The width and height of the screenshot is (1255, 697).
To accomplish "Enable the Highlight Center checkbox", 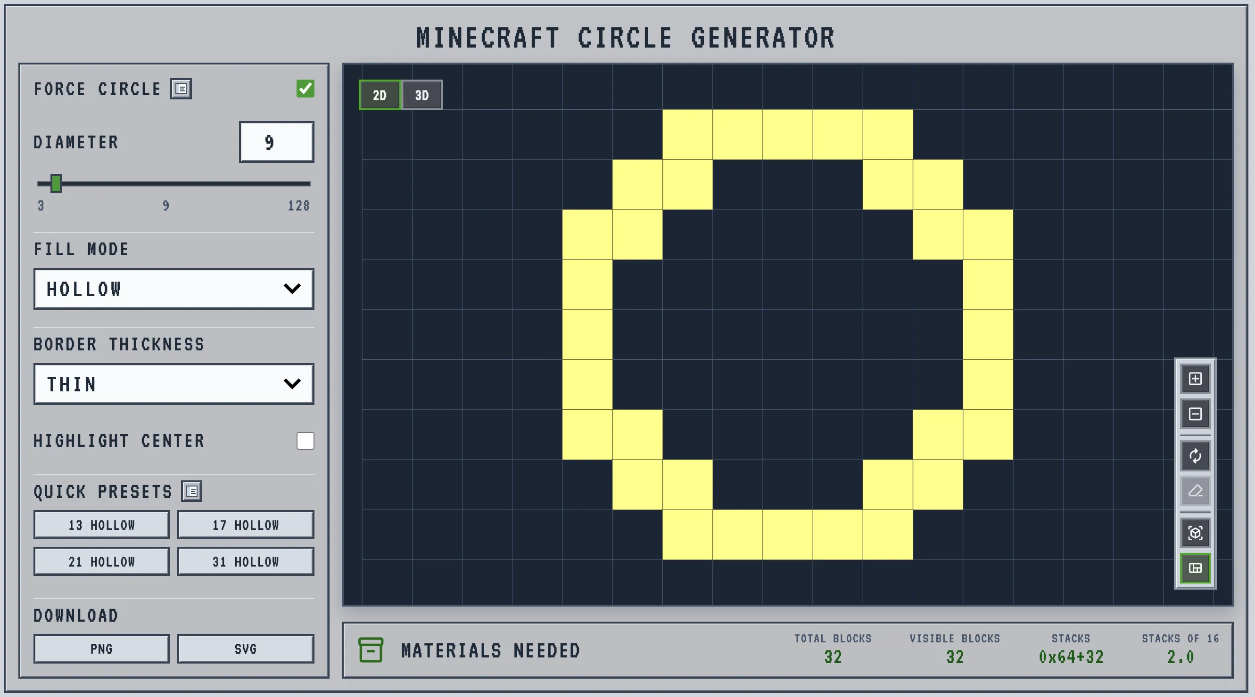I will click(305, 441).
